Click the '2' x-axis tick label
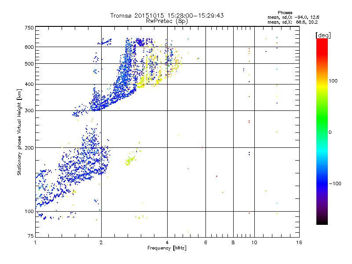The image size is (352, 264). (x=101, y=242)
